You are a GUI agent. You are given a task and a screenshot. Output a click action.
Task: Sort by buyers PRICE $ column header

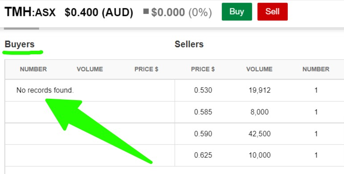(146, 69)
